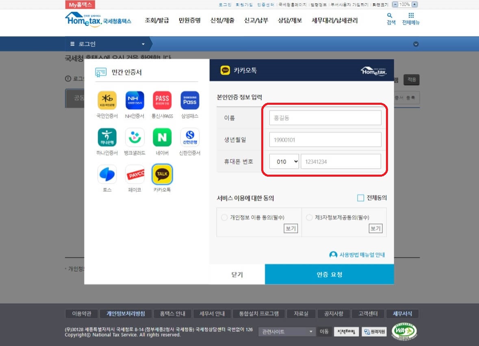Image resolution: width=479 pixels, height=346 pixels.
Task: Open 사용방법 매뉴얼 안내 link
Action: pos(357,255)
